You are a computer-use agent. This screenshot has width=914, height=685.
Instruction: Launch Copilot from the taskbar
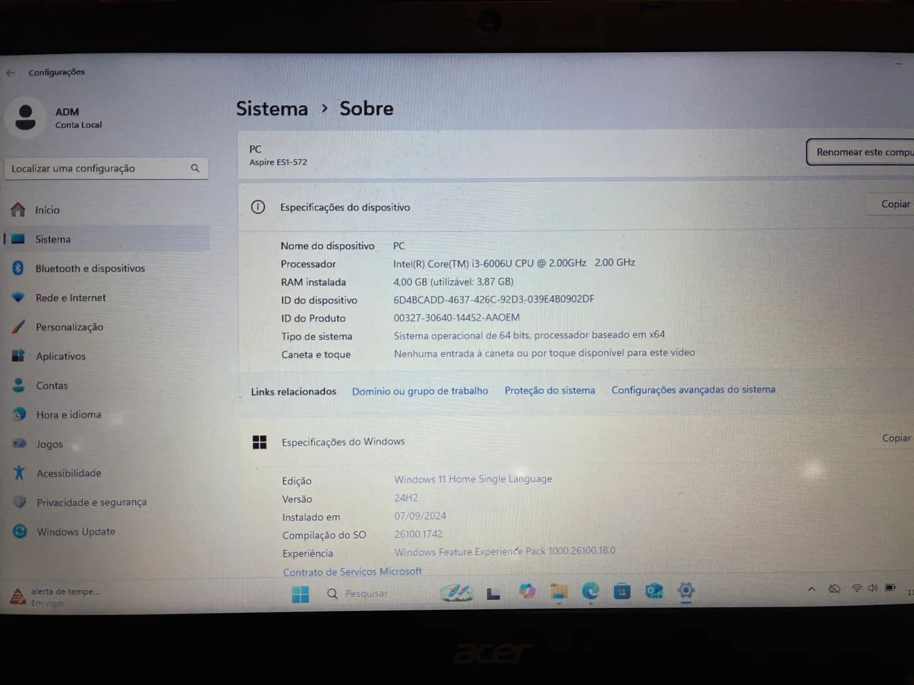pos(528,592)
